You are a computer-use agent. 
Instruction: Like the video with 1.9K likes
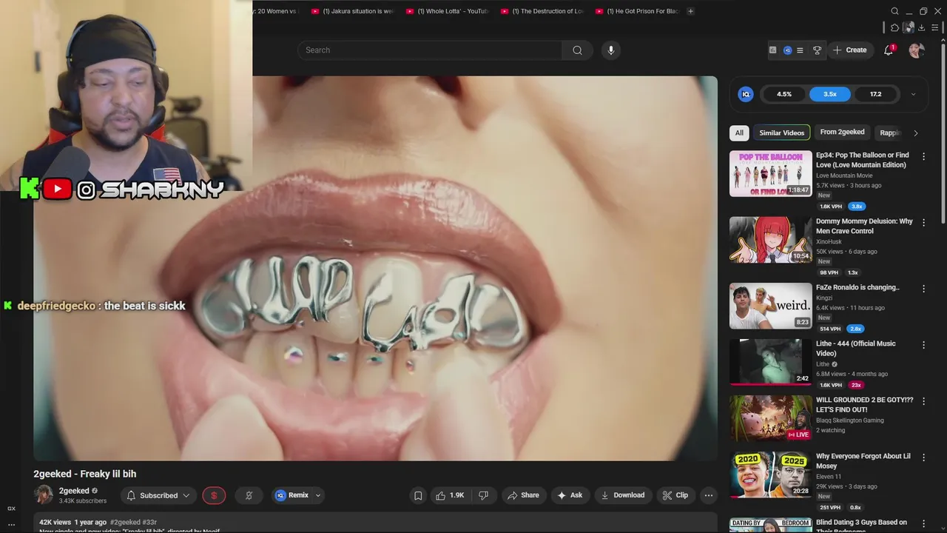pos(450,495)
